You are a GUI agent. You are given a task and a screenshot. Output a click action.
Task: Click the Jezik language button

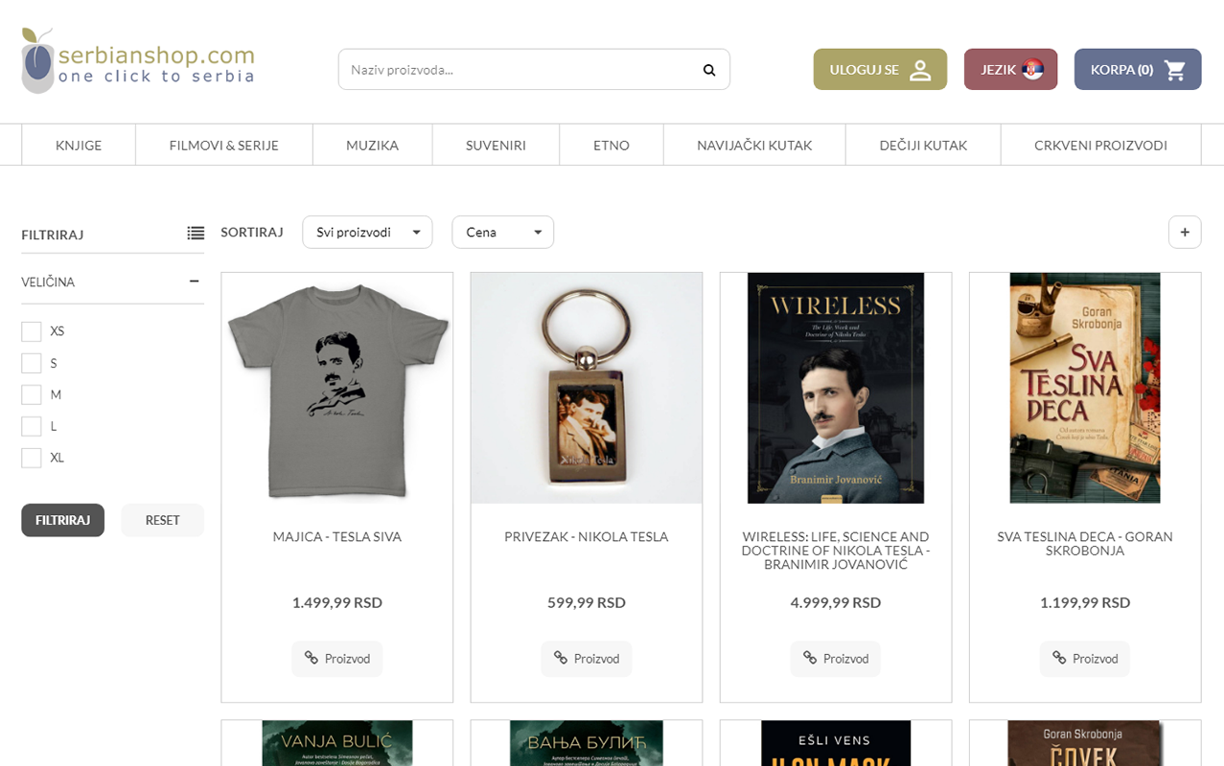1010,70
